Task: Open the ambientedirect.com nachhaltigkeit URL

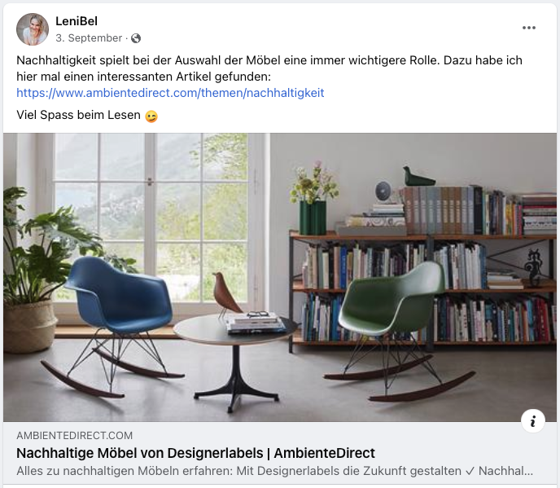Action: [x=170, y=93]
